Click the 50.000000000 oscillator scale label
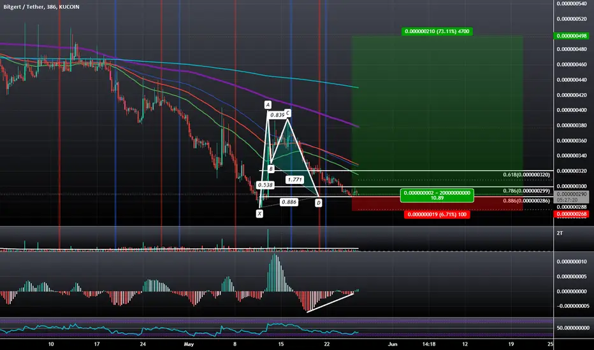Image resolution: width=594 pixels, height=350 pixels. [573, 328]
